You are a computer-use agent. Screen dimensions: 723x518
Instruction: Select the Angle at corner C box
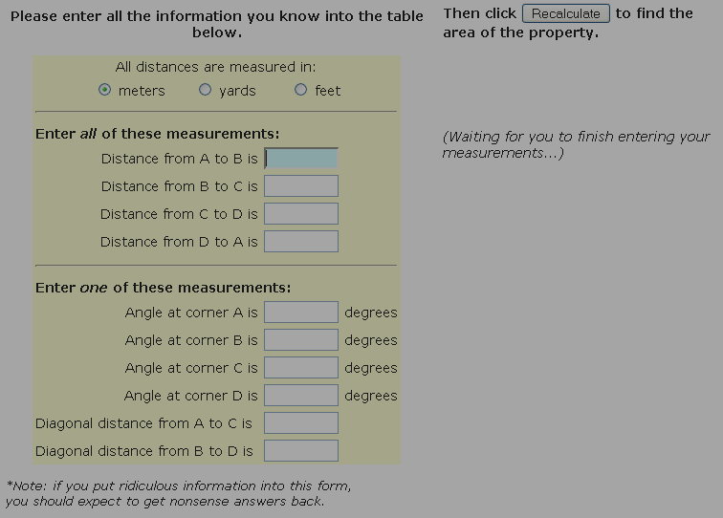coord(301,368)
